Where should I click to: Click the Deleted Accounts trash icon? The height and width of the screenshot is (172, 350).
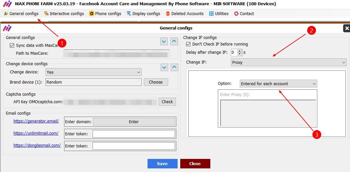[168, 14]
